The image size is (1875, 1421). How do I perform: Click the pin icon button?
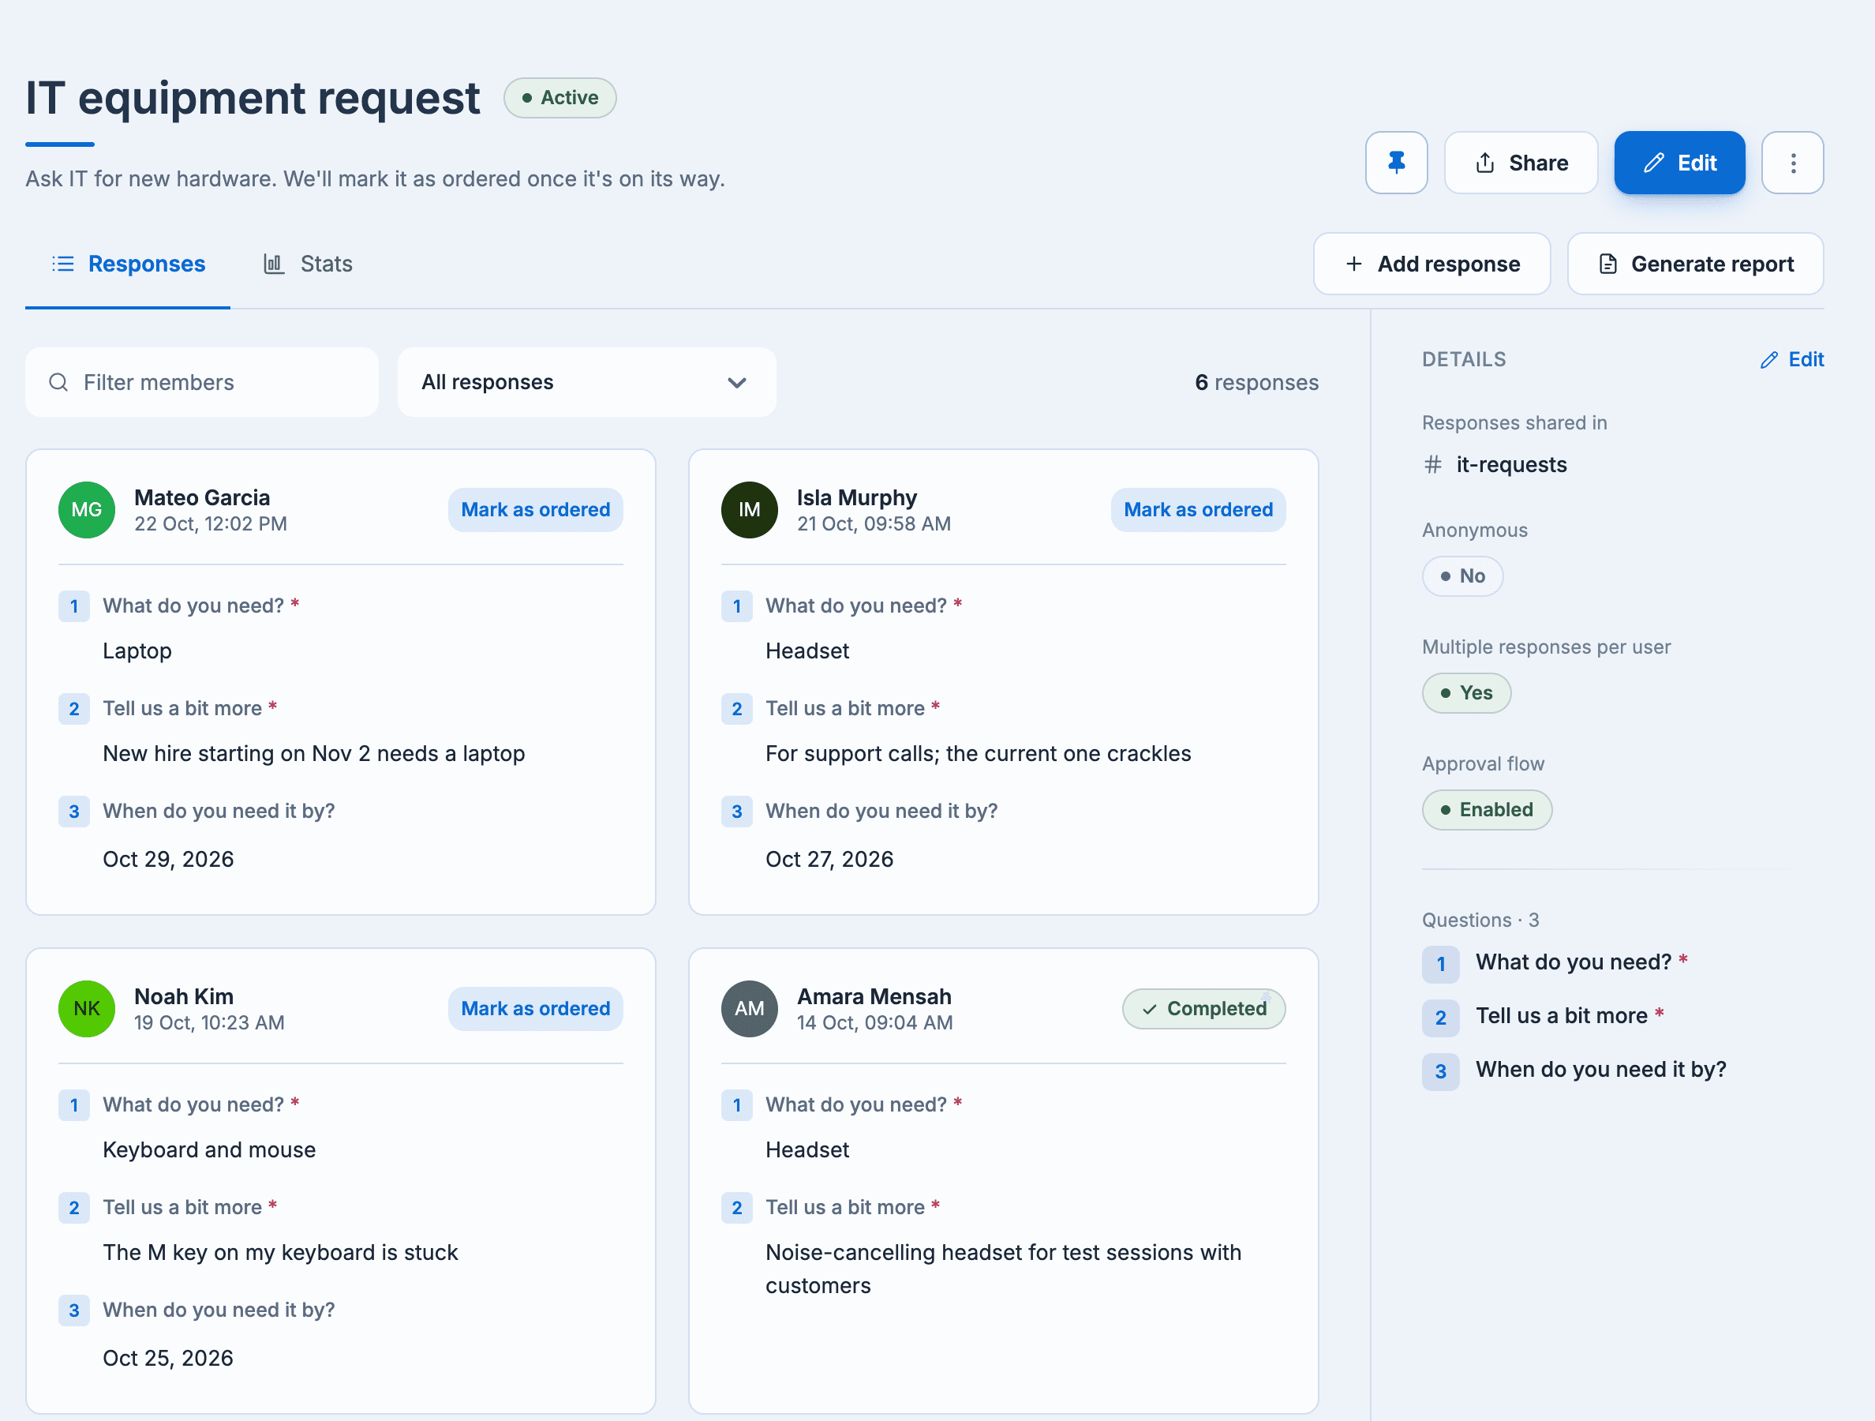tap(1396, 163)
